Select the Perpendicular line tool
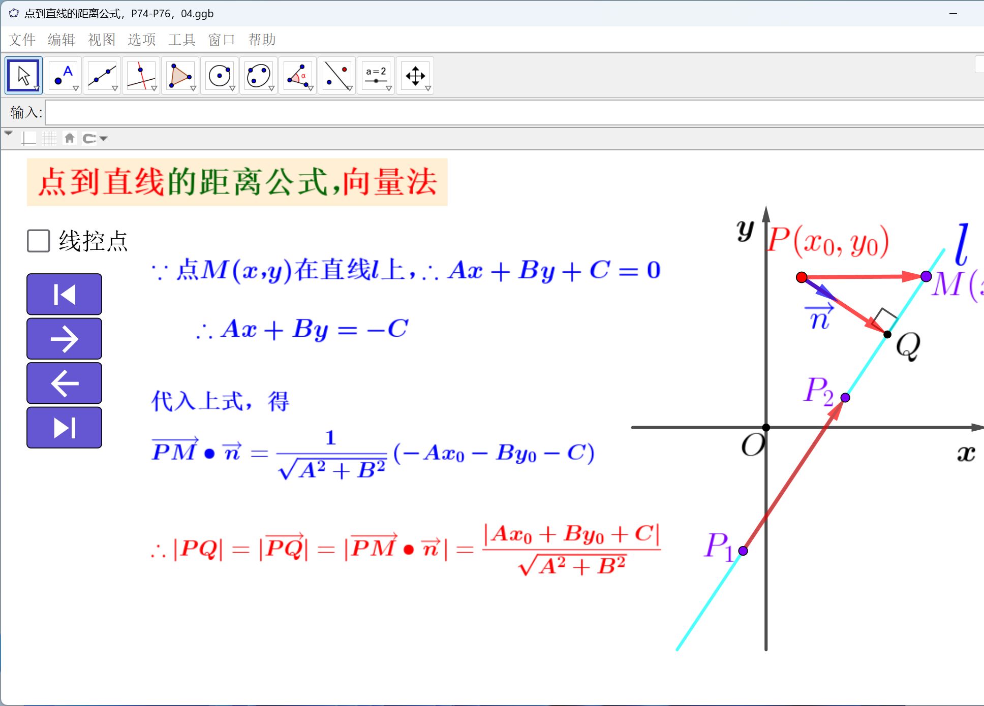The height and width of the screenshot is (706, 984). (141, 76)
